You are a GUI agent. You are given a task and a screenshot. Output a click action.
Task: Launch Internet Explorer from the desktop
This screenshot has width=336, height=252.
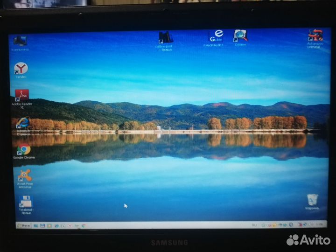[x=23, y=126]
